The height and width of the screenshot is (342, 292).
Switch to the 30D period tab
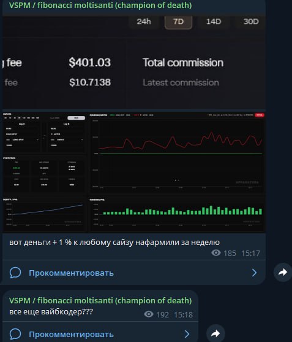coord(251,21)
